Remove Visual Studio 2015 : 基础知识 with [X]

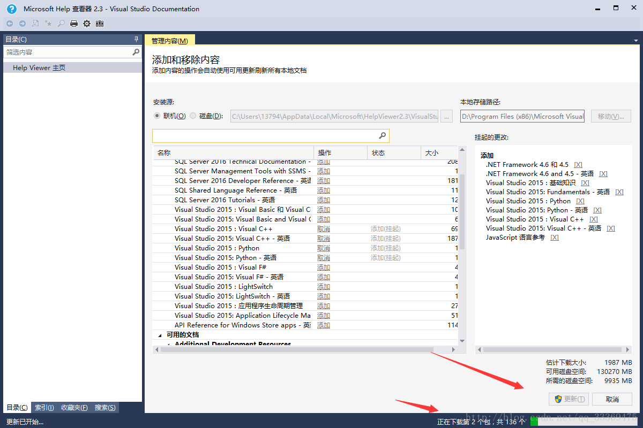(x=585, y=183)
